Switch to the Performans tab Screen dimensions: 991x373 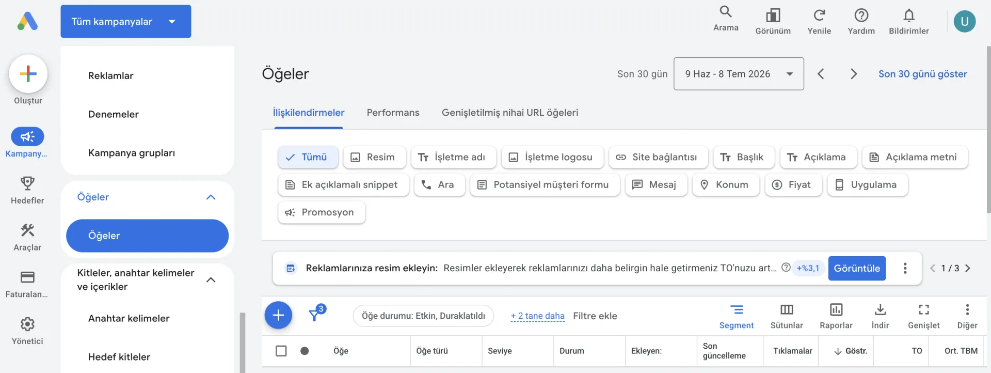click(393, 113)
